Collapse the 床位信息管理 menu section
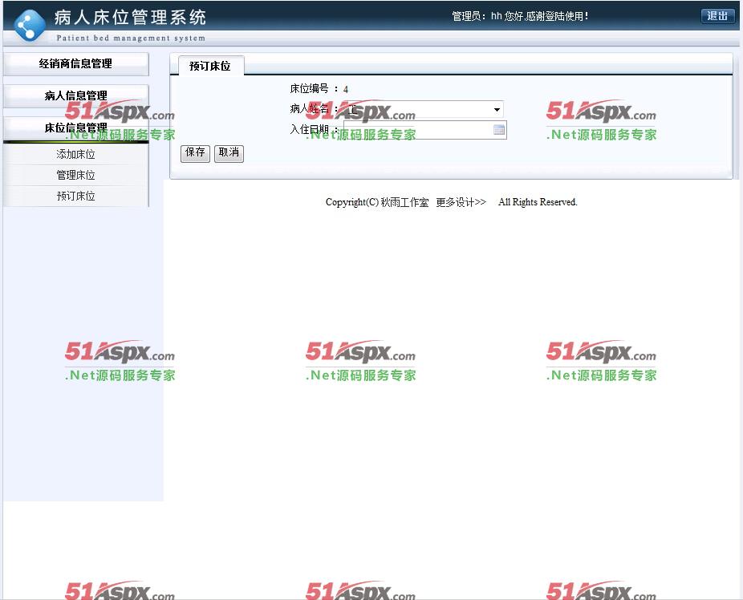 tap(75, 128)
